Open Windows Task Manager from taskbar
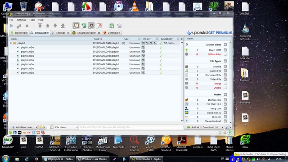288x162 pixels. point(93,159)
